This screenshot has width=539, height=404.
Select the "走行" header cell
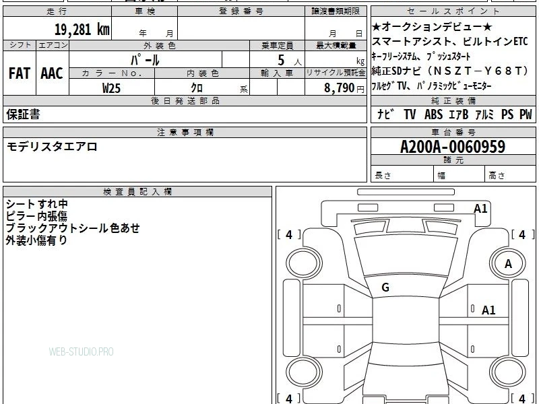[x=57, y=11]
